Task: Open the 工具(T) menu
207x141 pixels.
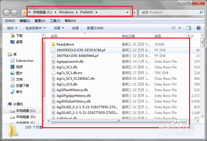Action: click(55, 21)
